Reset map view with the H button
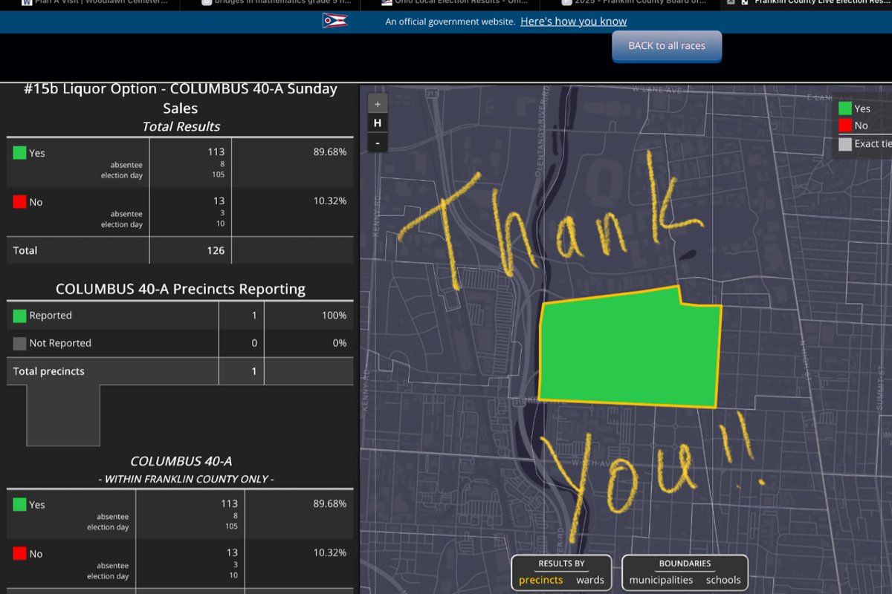The height and width of the screenshot is (594, 892). point(378,123)
